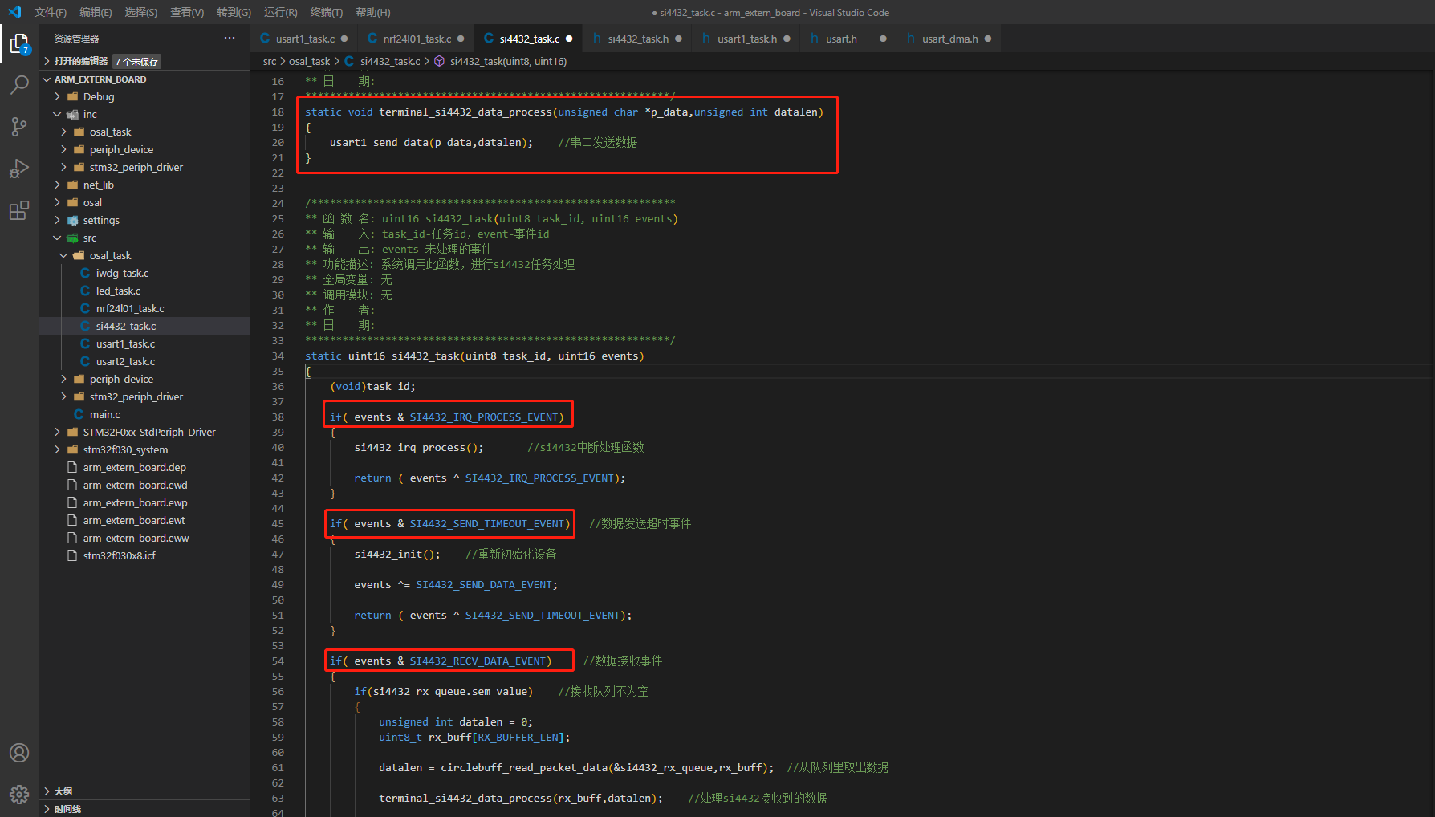1435x817 pixels.
Task: Expand the outline section at the bottom
Action: (63, 791)
